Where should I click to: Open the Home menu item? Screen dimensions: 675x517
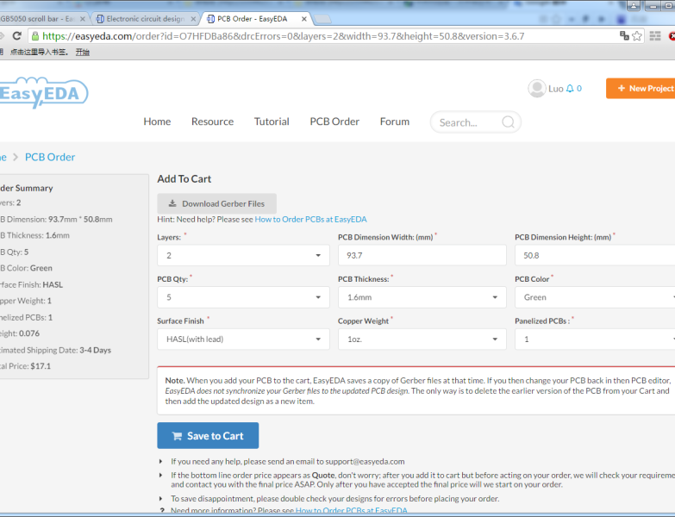pos(157,121)
